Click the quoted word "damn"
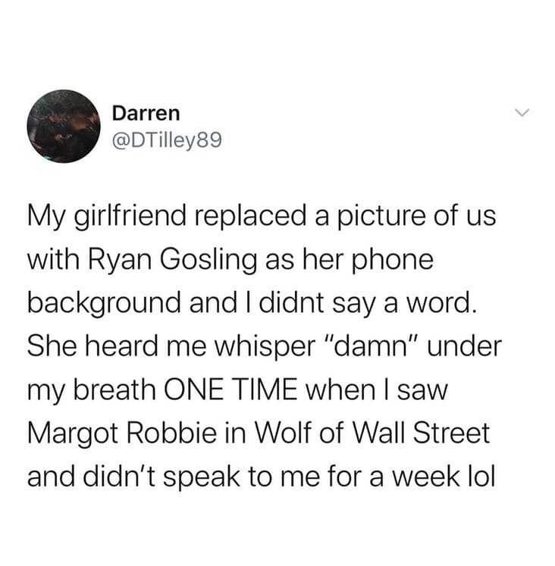 click(x=373, y=346)
